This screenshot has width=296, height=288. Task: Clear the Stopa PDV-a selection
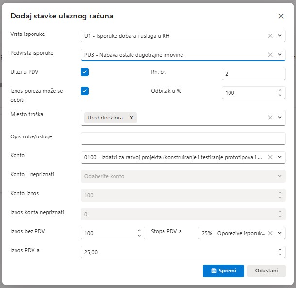(270, 233)
